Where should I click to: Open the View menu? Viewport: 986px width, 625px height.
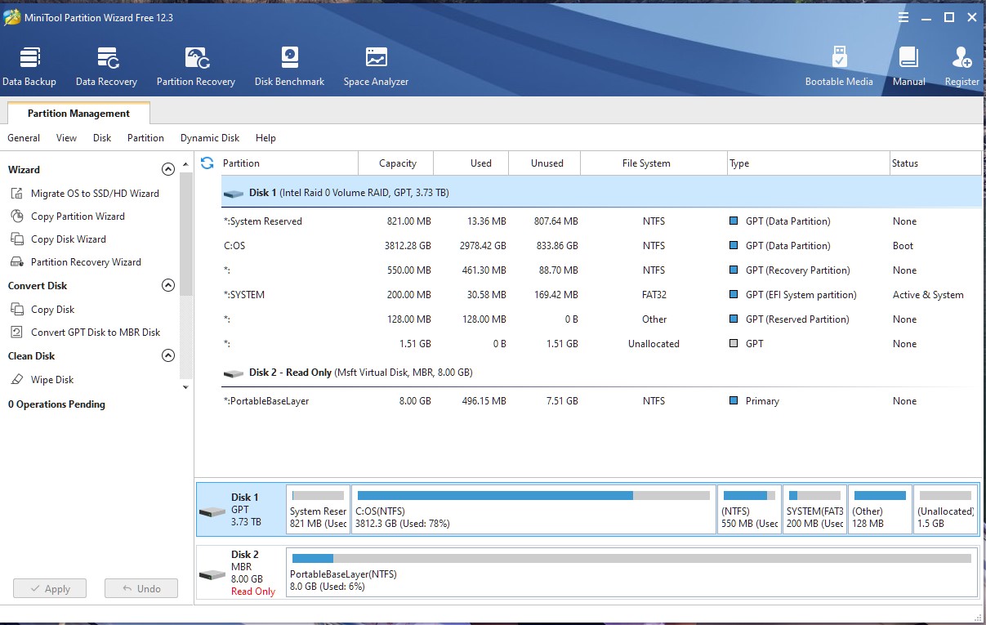coord(66,138)
